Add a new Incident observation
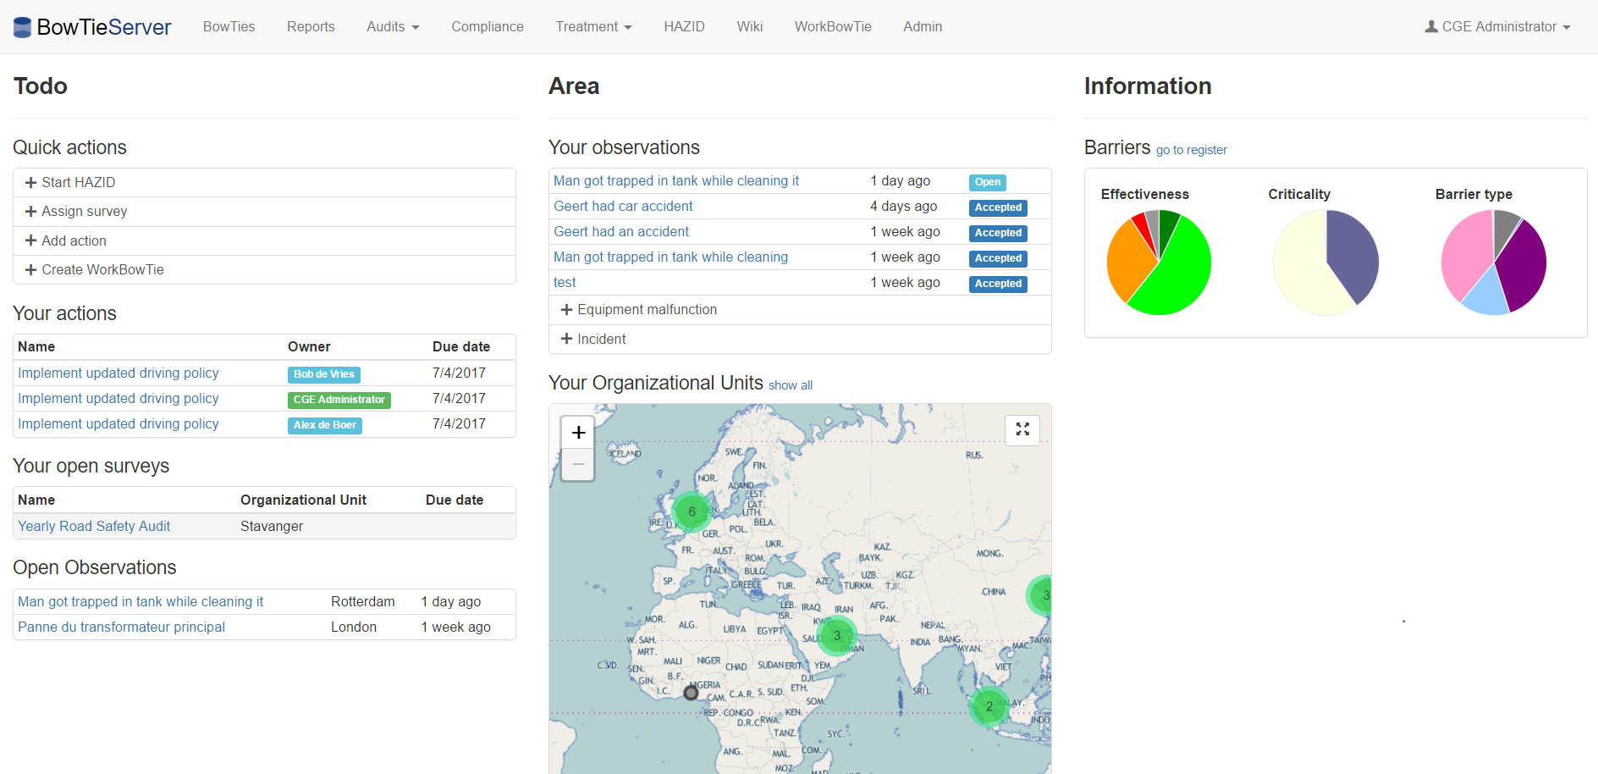The image size is (1598, 774). click(601, 339)
